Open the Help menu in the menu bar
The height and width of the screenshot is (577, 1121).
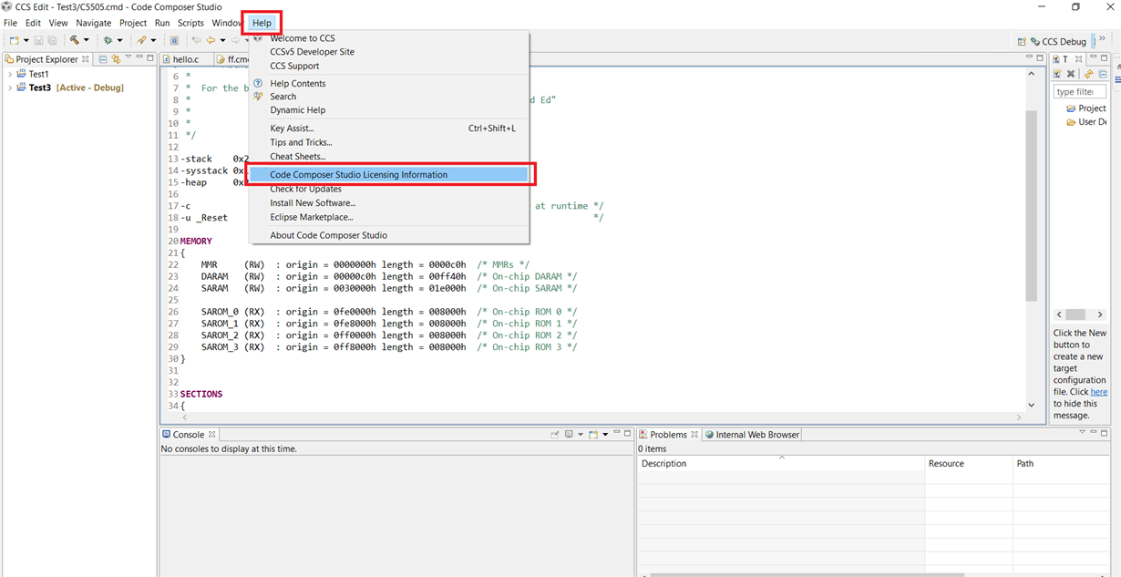pos(262,23)
